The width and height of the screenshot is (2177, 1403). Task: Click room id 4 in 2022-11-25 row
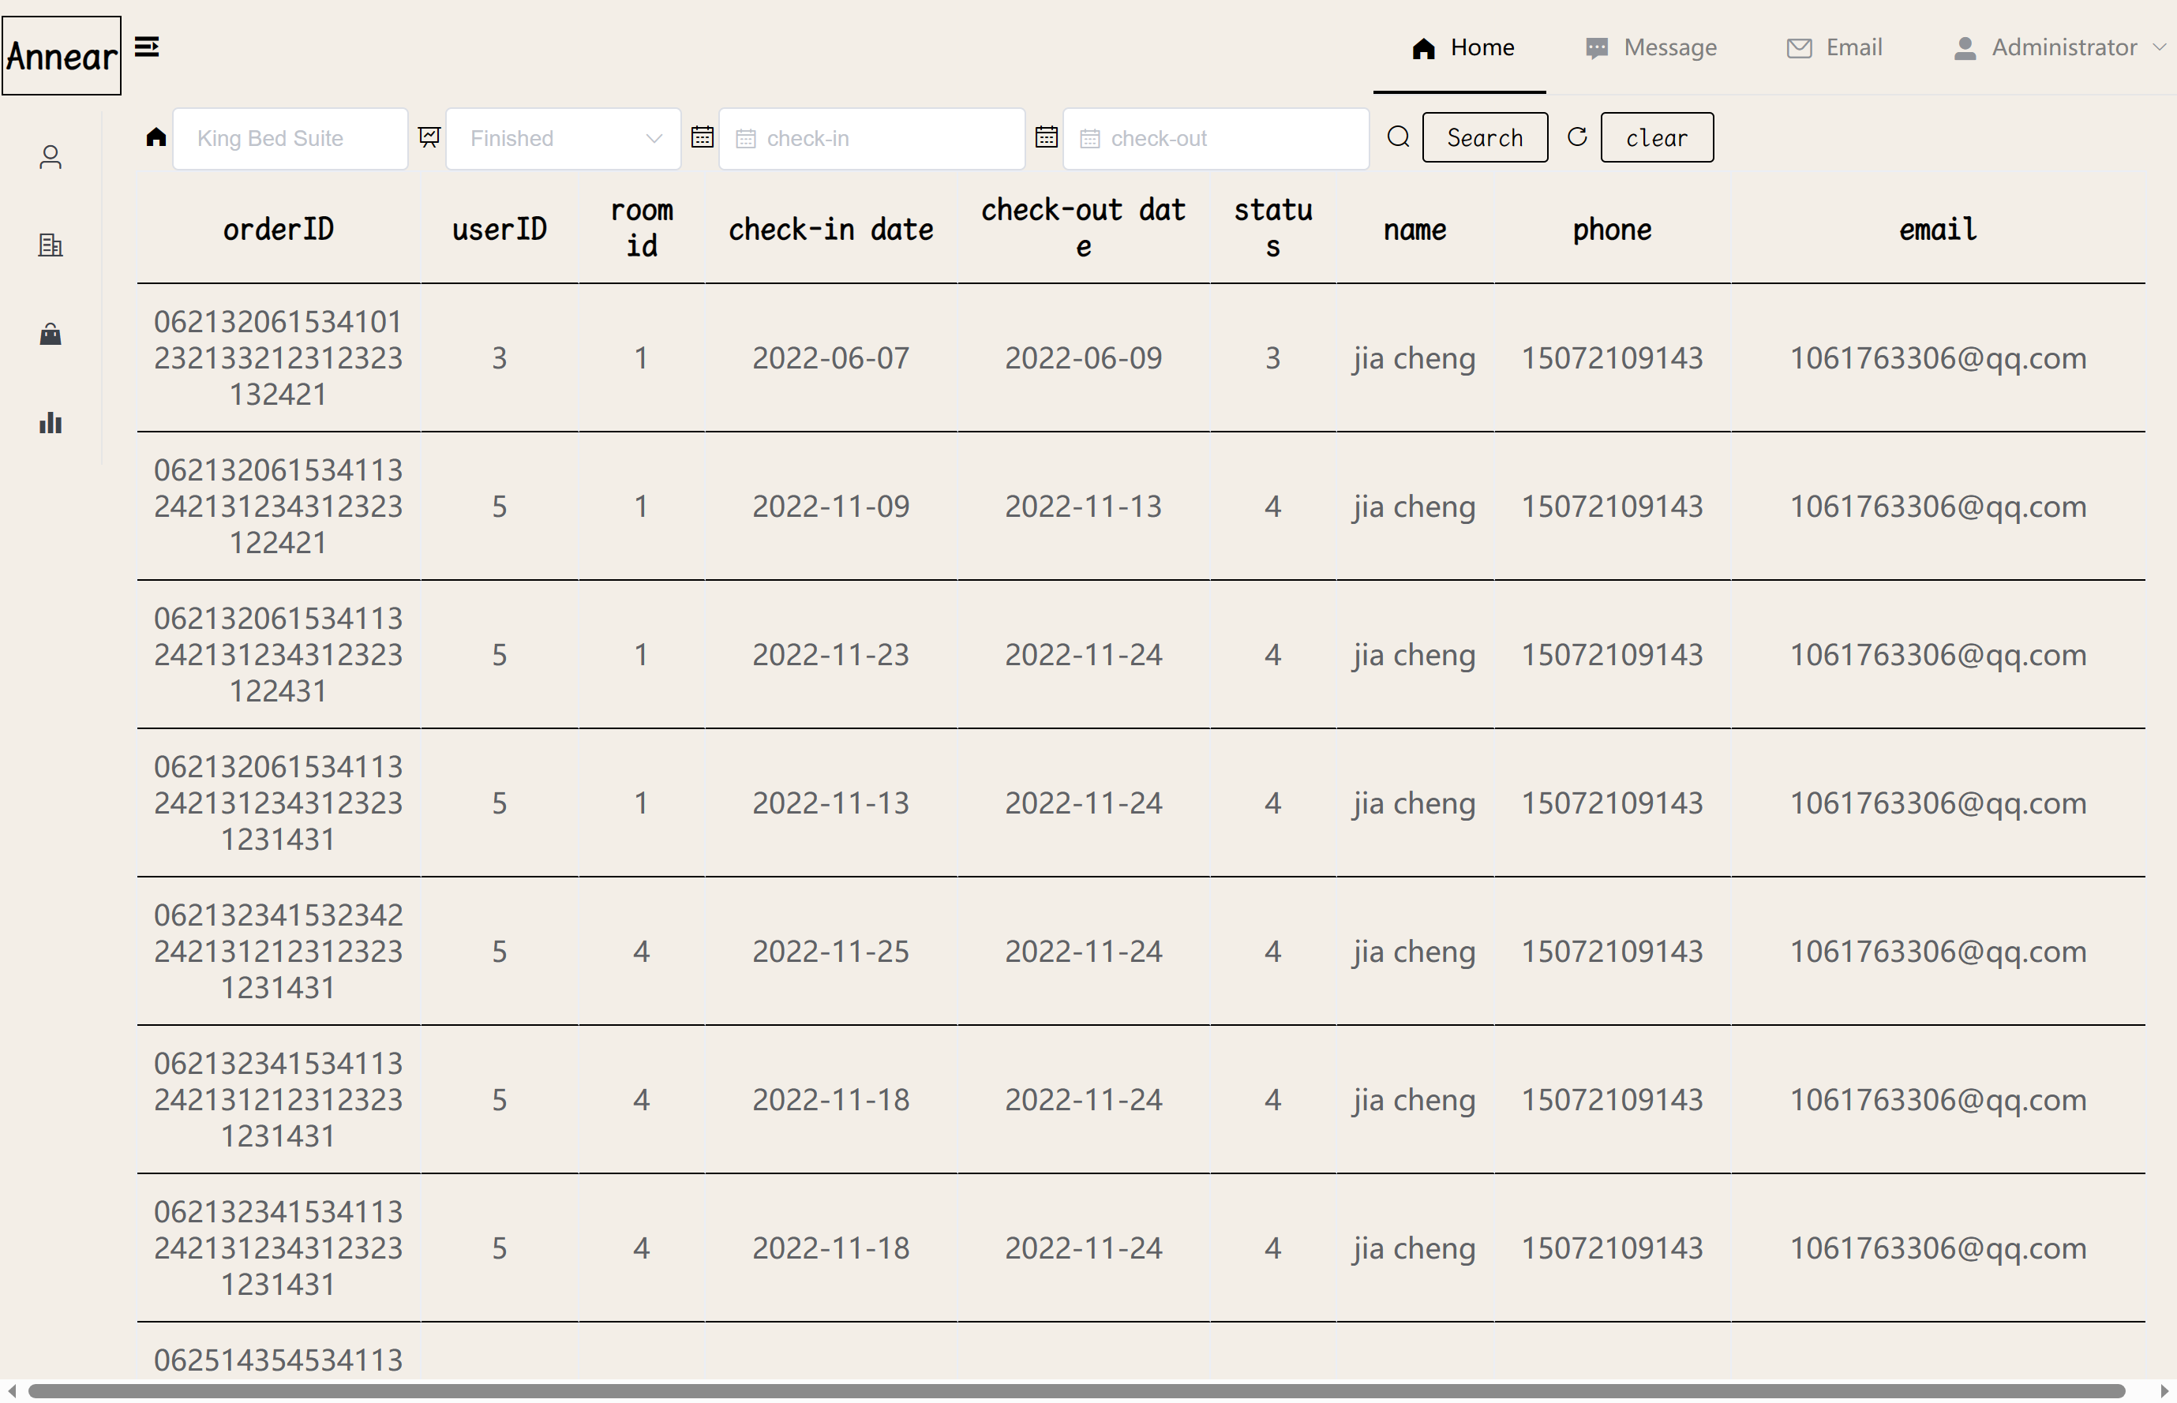pyautogui.click(x=642, y=952)
